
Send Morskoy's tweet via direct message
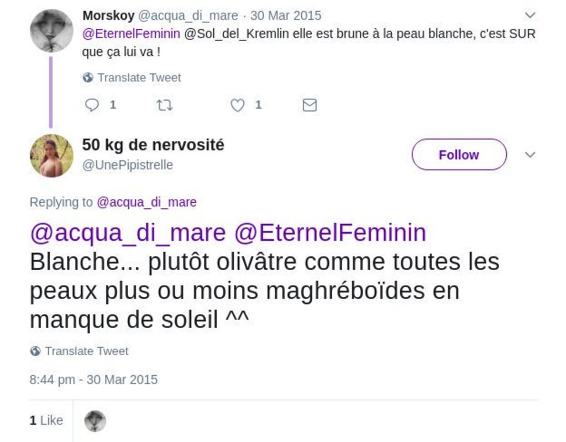point(310,105)
